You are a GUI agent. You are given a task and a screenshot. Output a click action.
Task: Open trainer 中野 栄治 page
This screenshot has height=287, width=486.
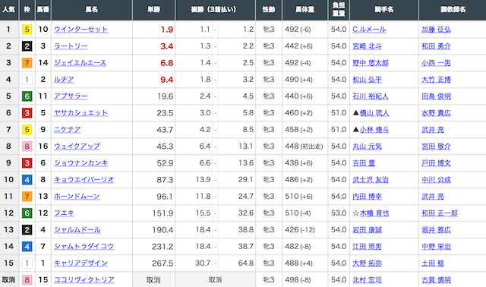point(436,247)
